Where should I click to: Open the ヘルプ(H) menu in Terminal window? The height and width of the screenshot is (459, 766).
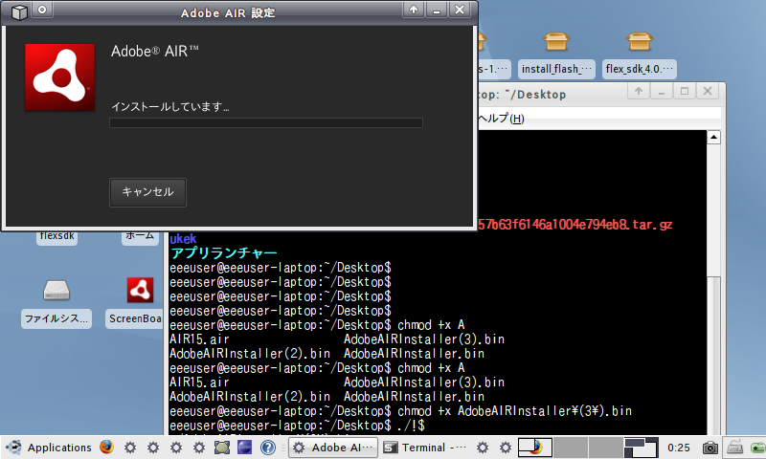point(501,118)
